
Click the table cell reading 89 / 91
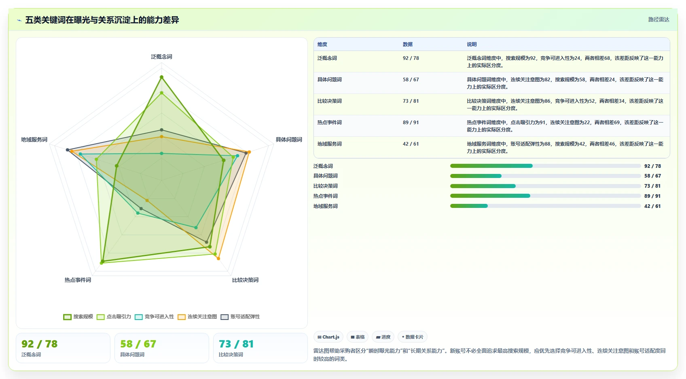(411, 123)
